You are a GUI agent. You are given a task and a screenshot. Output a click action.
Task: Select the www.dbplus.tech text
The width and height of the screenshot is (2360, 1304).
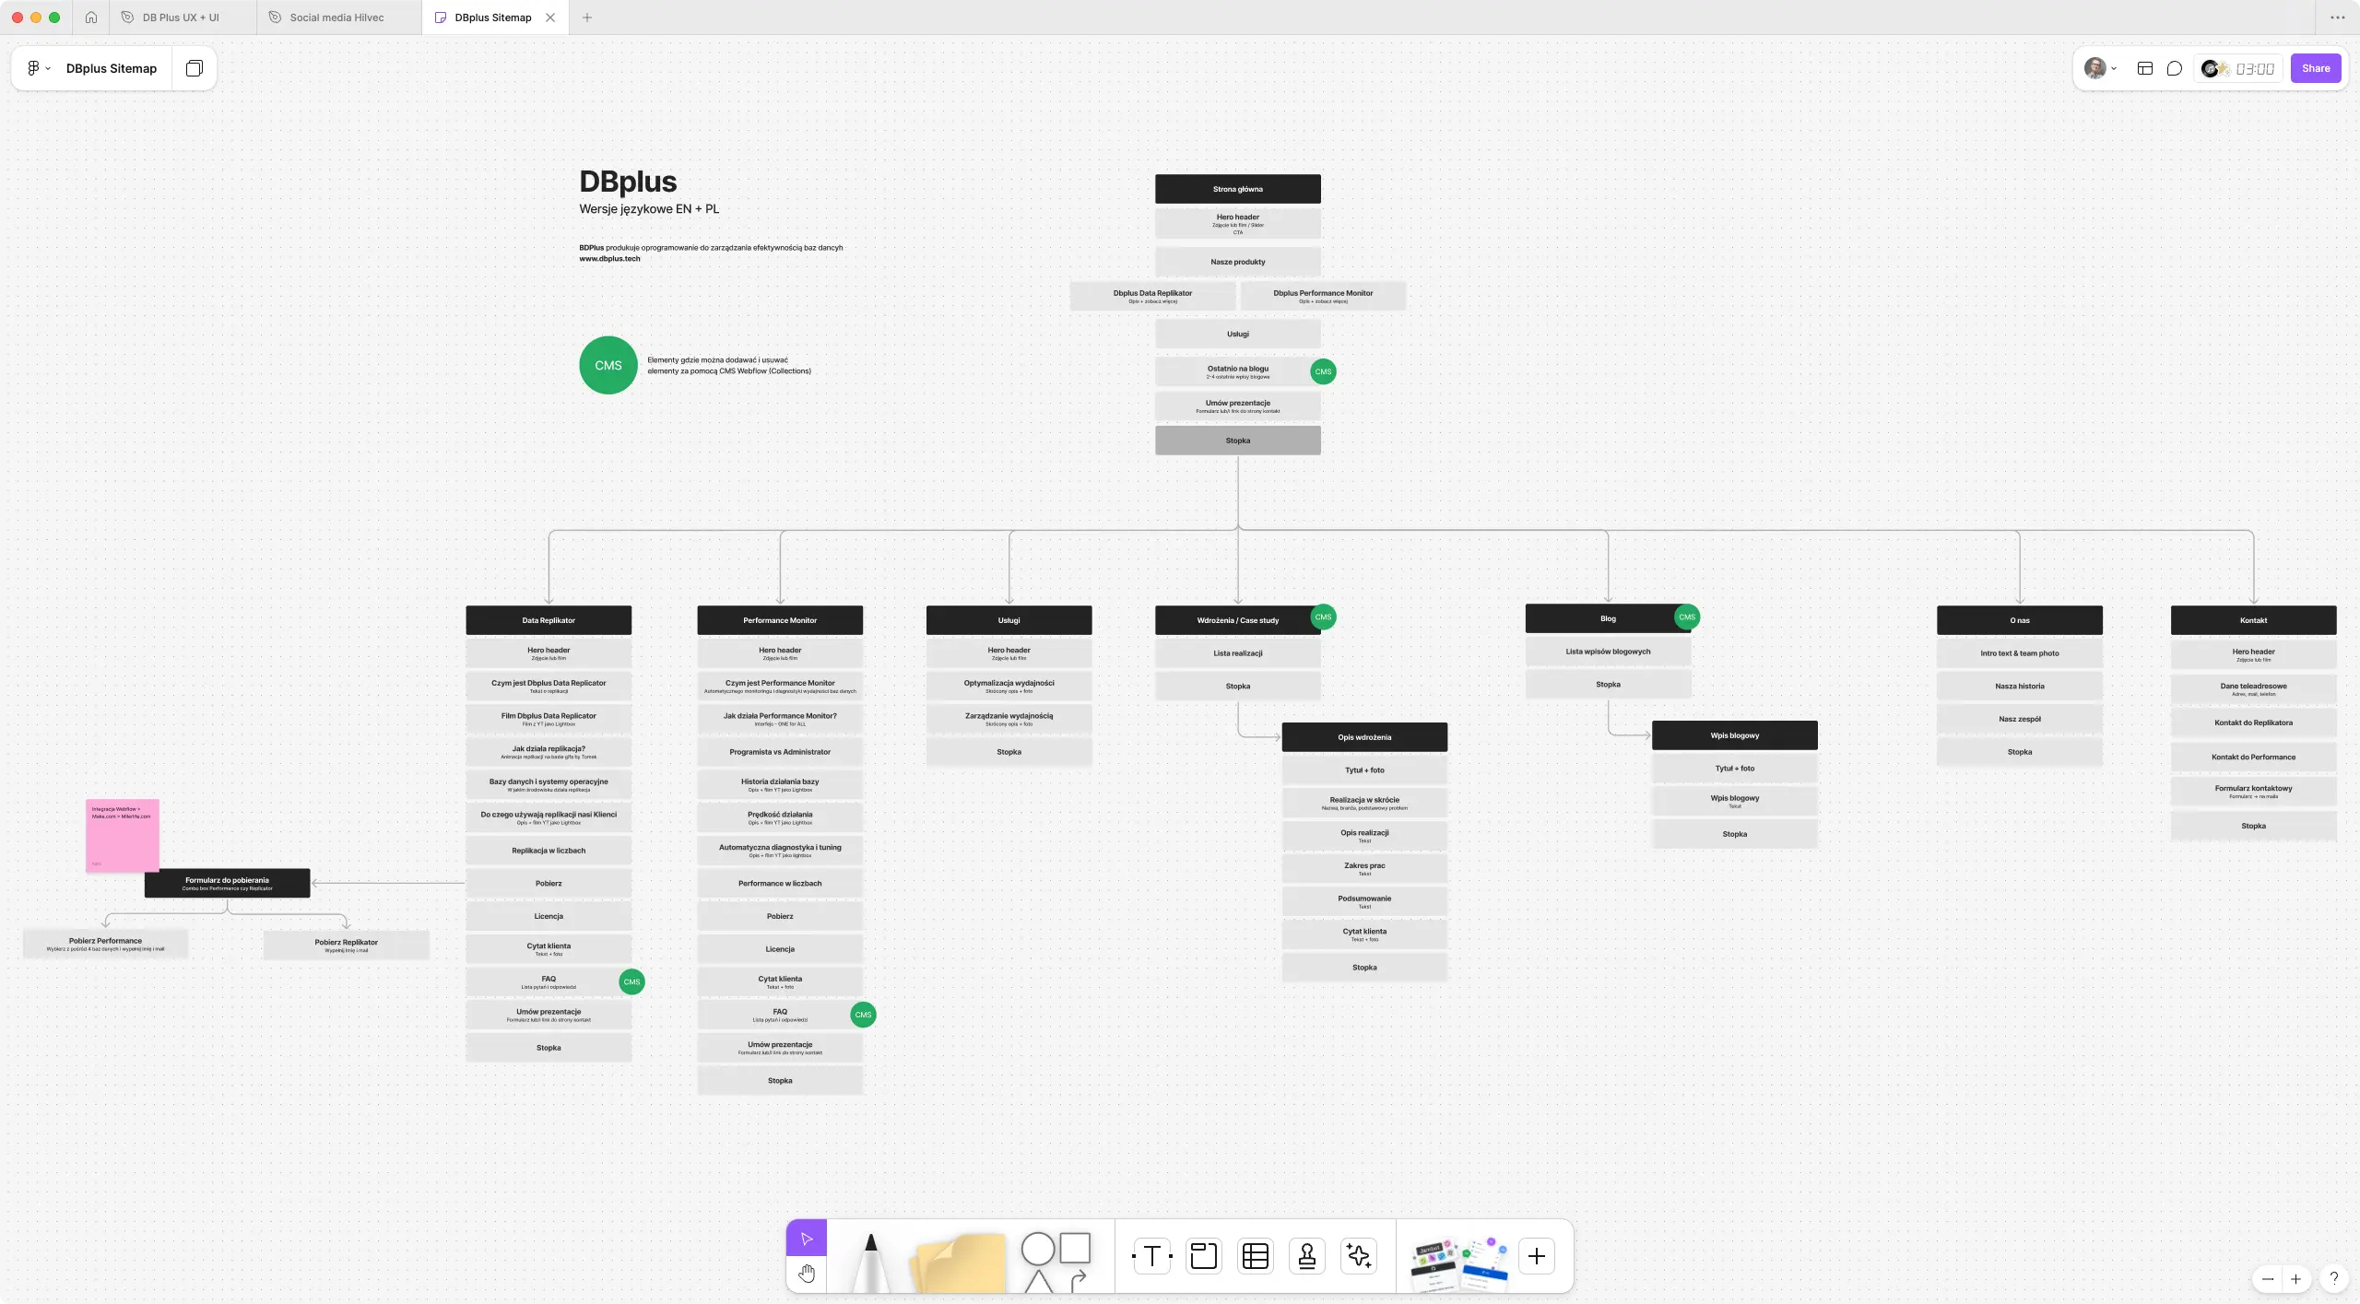click(609, 259)
